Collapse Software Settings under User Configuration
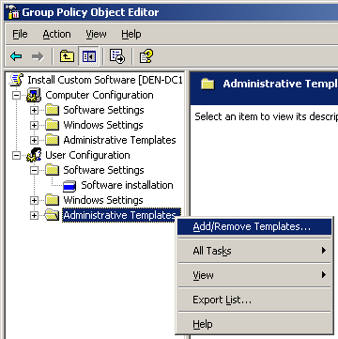Viewport: 338px width, 339px height. click(x=34, y=170)
